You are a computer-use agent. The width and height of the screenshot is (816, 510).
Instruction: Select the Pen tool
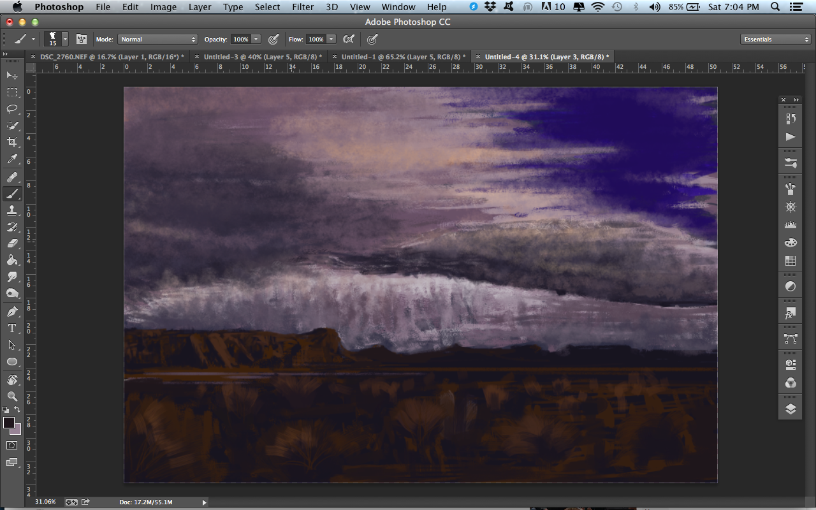(12, 312)
